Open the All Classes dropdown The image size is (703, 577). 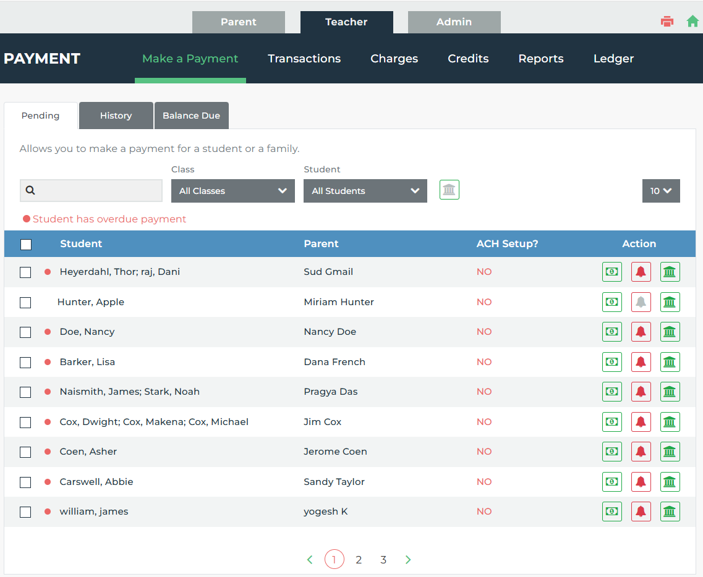[x=232, y=191]
